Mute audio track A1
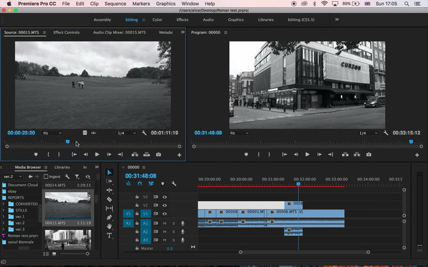Screen dimensions: 428x267 [x=164, y=223]
